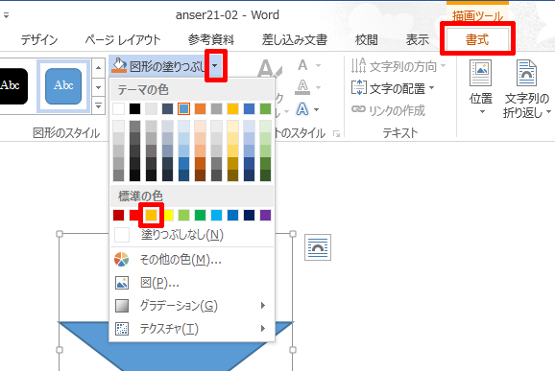Click the picture fill icon
Image resolution: width=555 pixels, height=371 pixels.
click(122, 283)
